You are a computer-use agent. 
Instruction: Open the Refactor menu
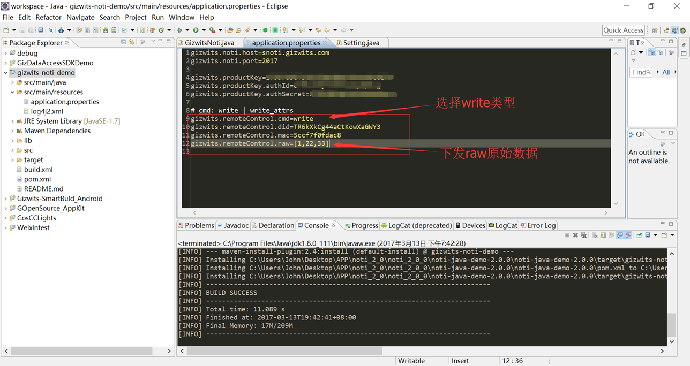[x=48, y=17]
